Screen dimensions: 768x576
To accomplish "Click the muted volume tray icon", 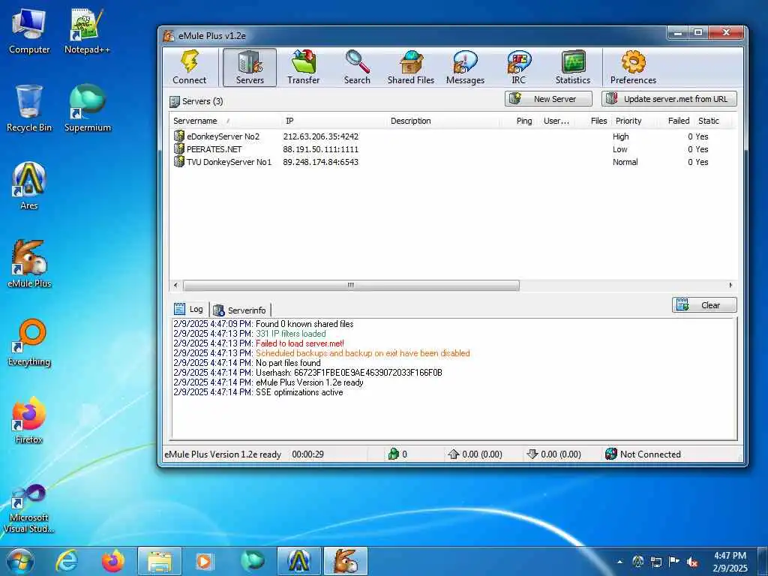I will 692,562.
